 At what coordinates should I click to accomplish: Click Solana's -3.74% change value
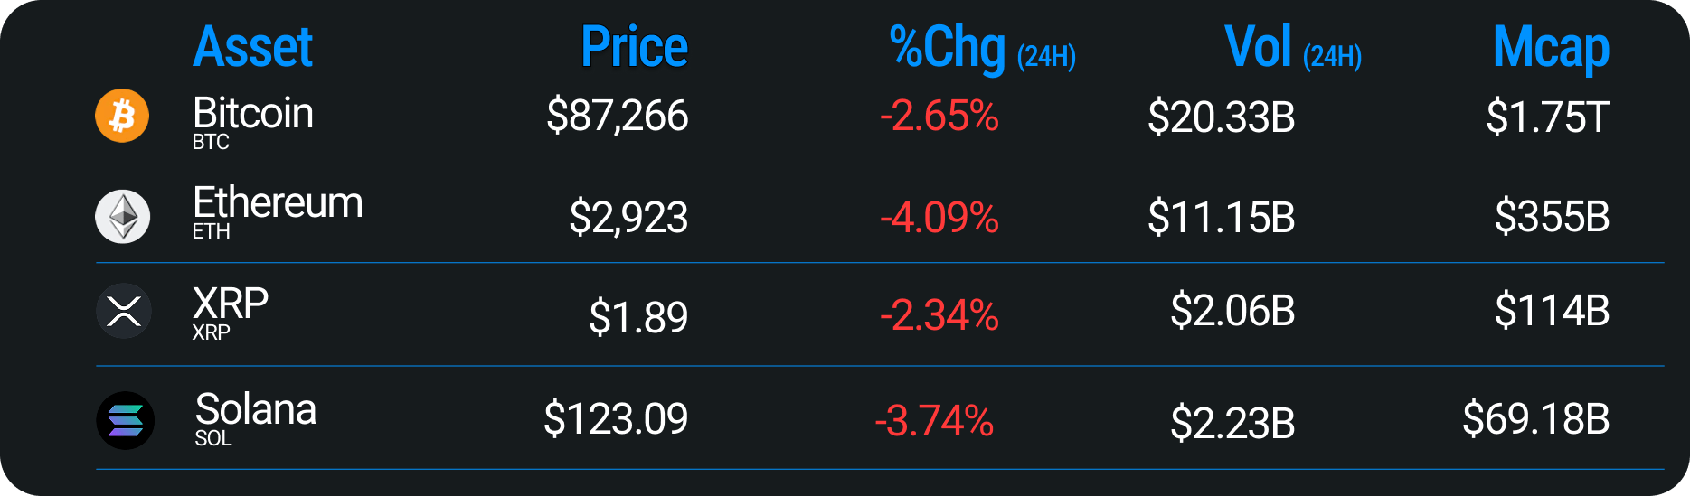935,421
